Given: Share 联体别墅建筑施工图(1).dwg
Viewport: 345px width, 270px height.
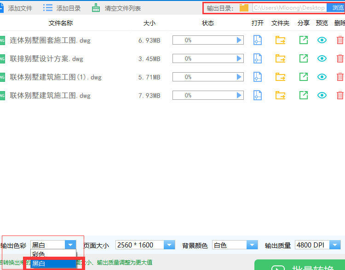Looking at the screenshot, I should (x=304, y=77).
